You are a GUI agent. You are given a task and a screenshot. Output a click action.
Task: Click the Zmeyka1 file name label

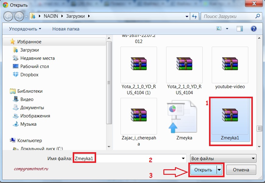230,138
